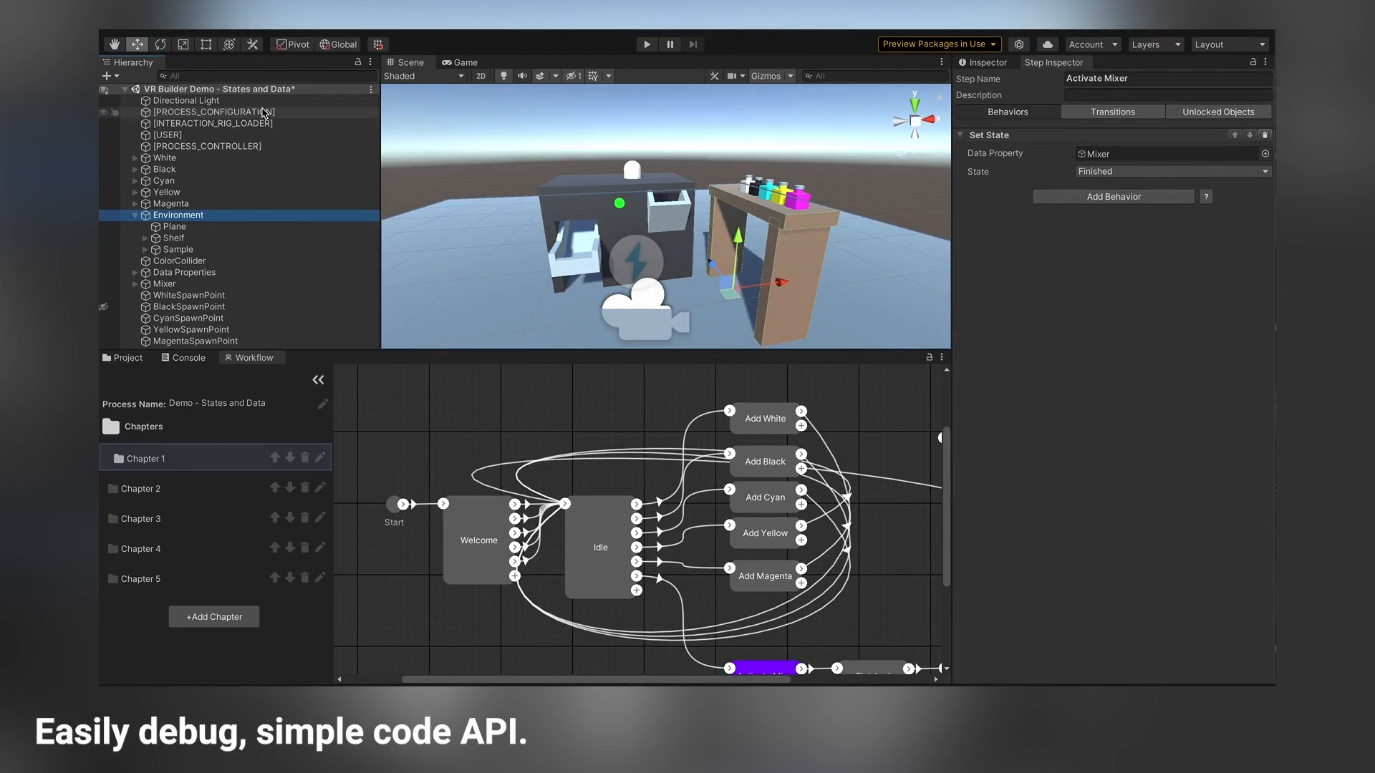
Task: Click the Play button to run simulation
Action: (646, 44)
